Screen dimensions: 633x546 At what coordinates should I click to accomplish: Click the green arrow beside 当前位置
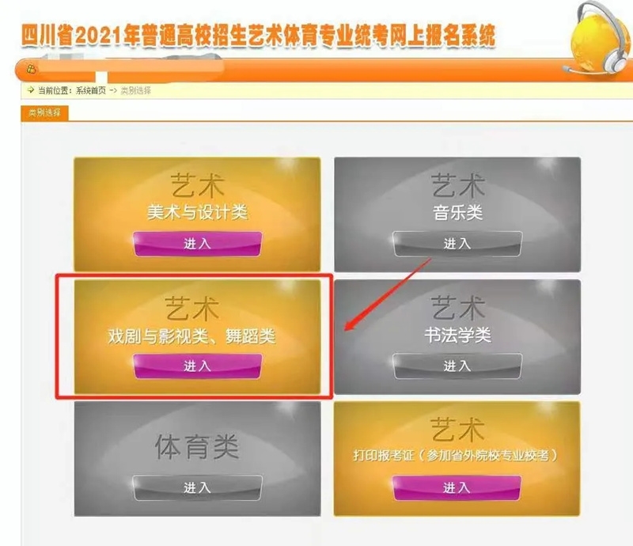tap(31, 90)
